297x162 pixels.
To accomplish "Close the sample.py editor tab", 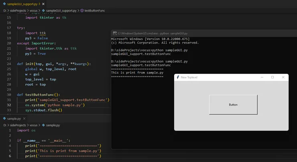I will [24, 119].
